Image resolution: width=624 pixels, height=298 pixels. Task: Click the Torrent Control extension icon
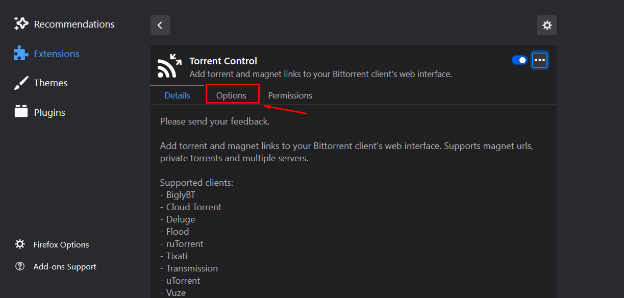point(168,65)
